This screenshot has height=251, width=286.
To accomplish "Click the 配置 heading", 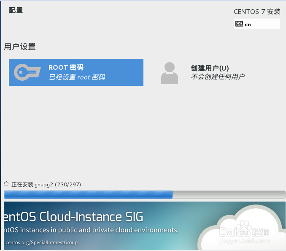I will 16,10.
